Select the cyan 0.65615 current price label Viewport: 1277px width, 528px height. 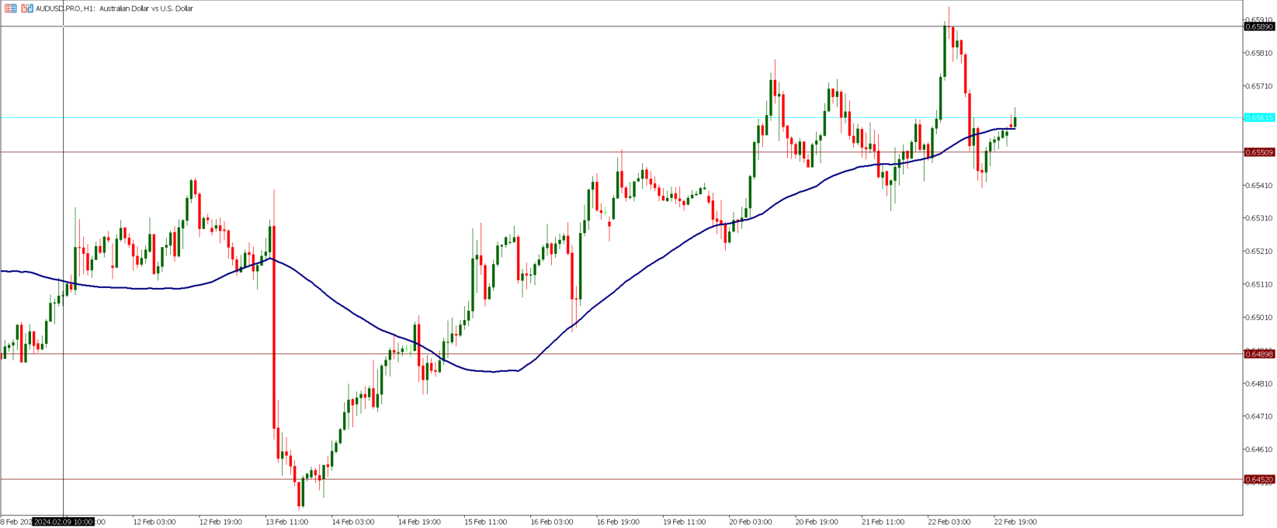pos(1259,118)
